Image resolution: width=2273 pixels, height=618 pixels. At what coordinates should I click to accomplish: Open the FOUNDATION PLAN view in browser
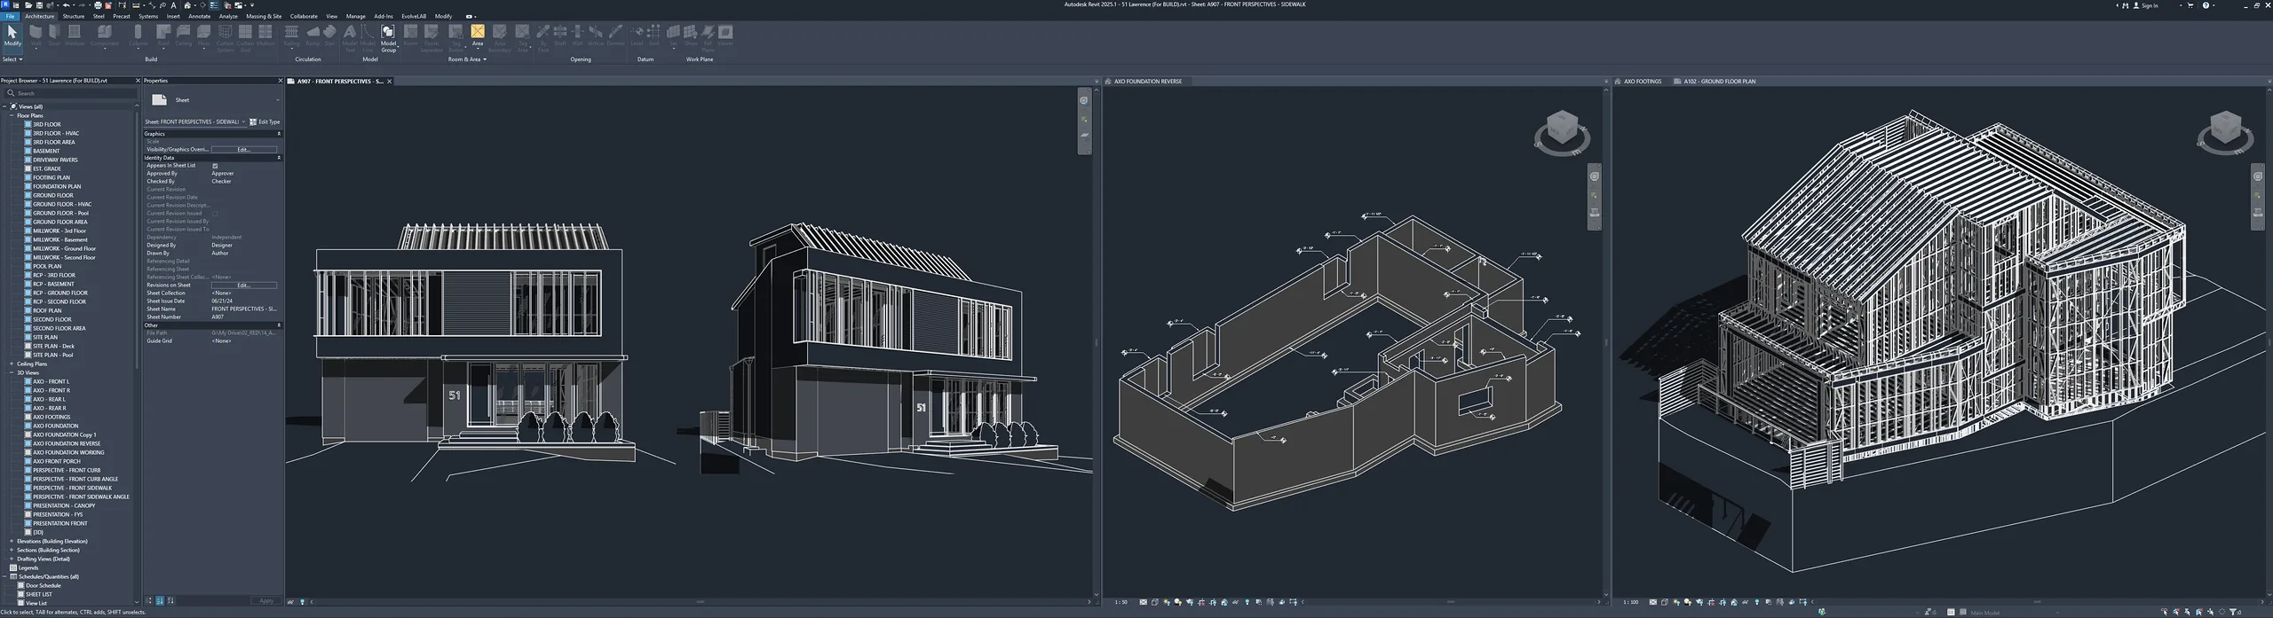57,186
